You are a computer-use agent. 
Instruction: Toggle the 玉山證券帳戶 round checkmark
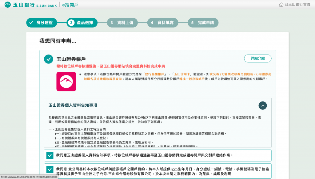(x=49, y=59)
